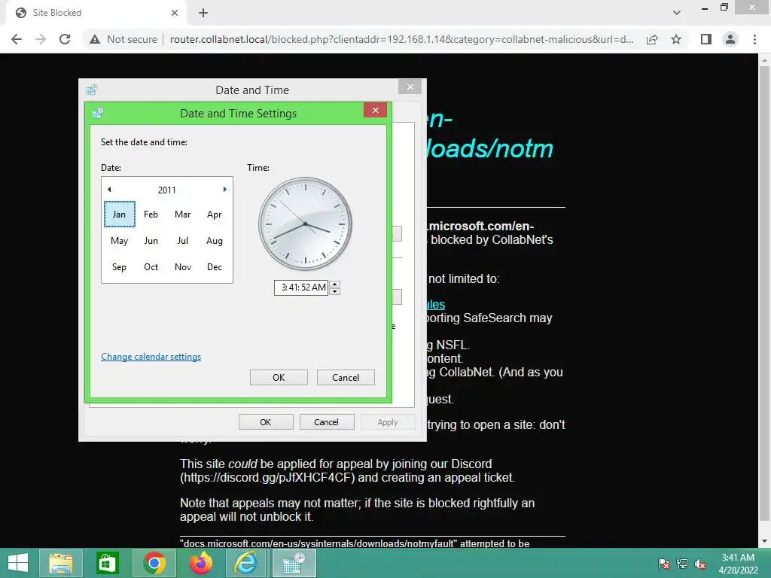
Task: Select Jun in the calendar
Action: (x=151, y=241)
